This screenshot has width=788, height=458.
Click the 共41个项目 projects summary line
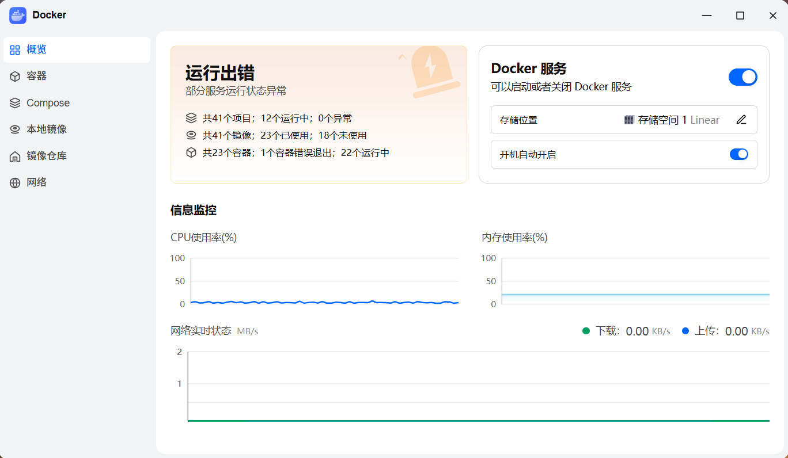pos(278,119)
